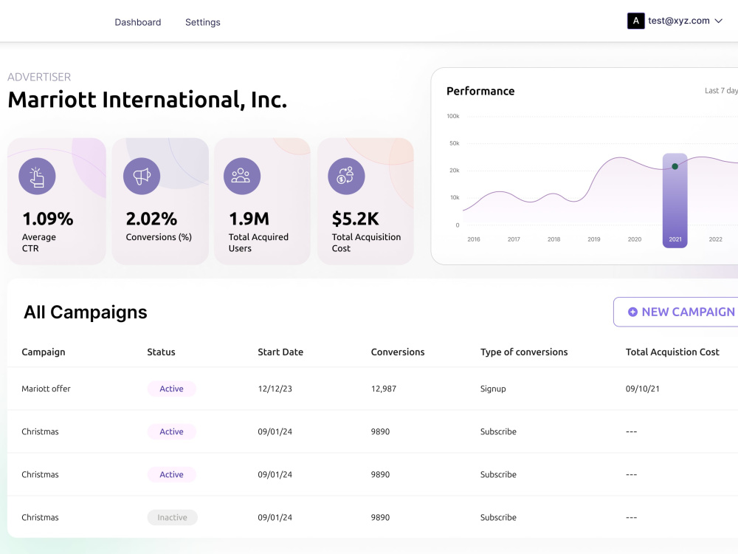Click the Type of conversions column header
738x554 pixels.
click(x=524, y=352)
